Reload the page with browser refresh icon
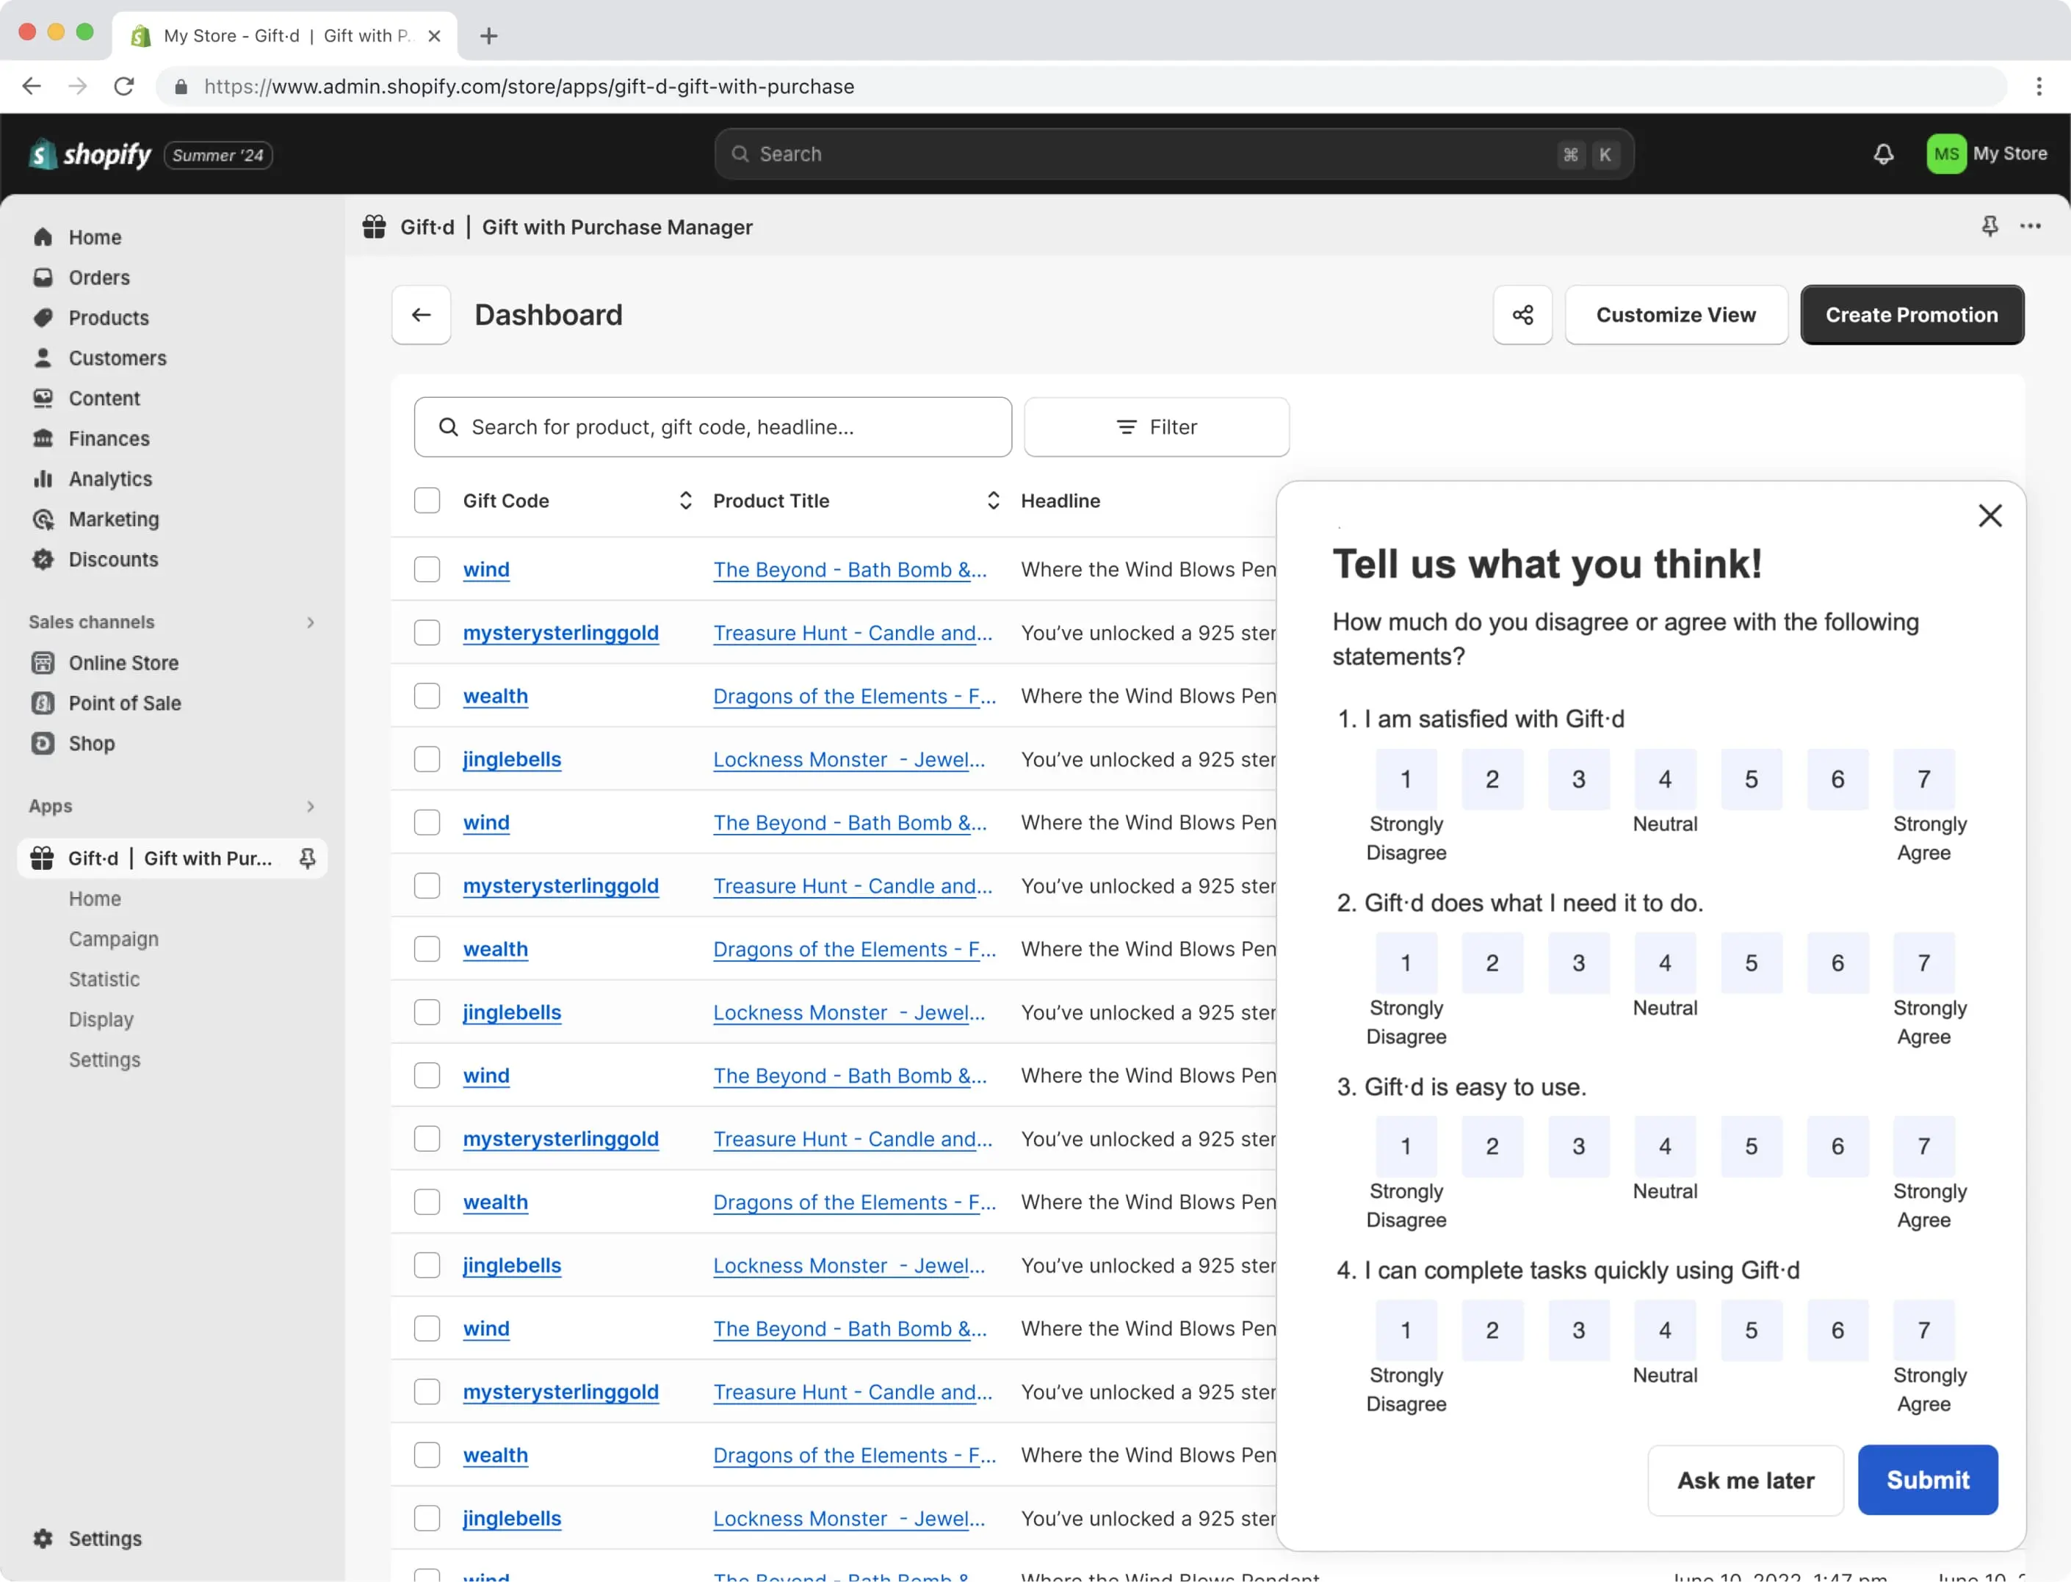Image resolution: width=2071 pixels, height=1582 pixels. (x=123, y=87)
